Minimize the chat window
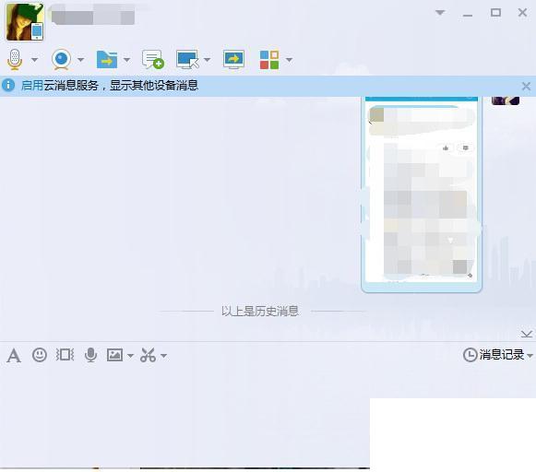The width and height of the screenshot is (536, 472). tap(468, 16)
